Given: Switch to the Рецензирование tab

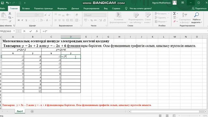Looking at the screenshot, I should (x=91, y=8).
